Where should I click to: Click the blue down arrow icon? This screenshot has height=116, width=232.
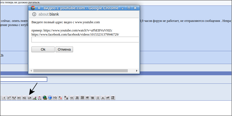click(x=50, y=98)
